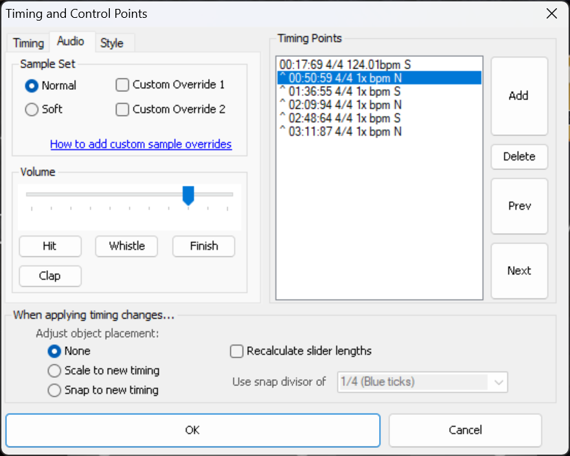Screen dimensions: 570x456
Task: Test the Clap sample button
Action: click(x=49, y=276)
